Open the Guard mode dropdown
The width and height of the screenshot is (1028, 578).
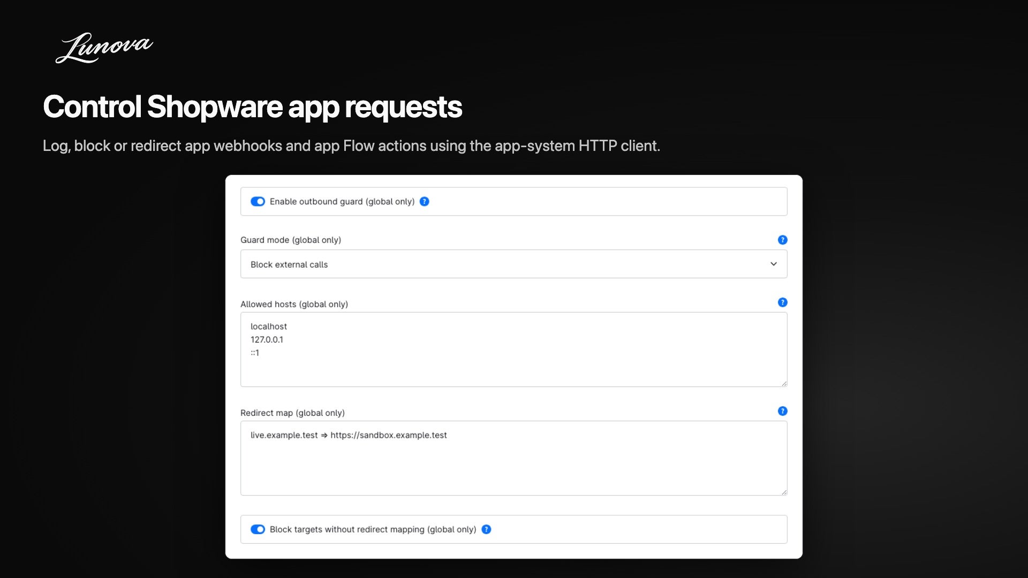click(x=513, y=264)
